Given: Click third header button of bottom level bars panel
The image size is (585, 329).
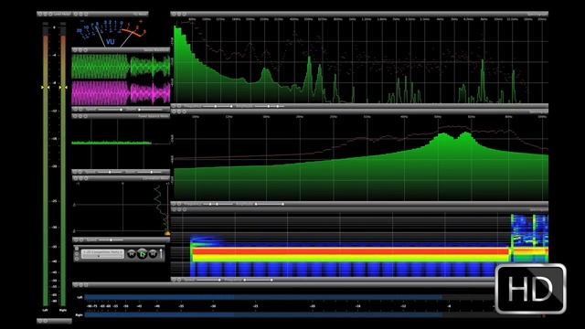Looking at the screenshot, I should pyautogui.click(x=86, y=284).
